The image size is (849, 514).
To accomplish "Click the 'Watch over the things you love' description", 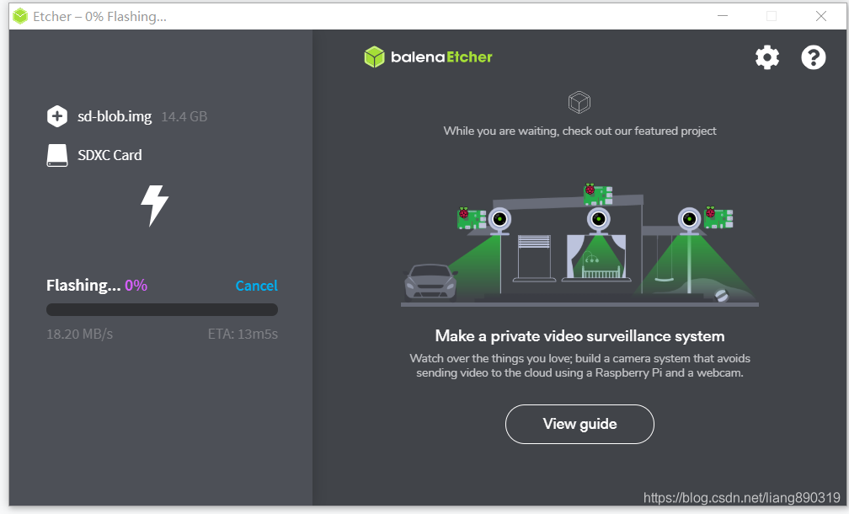I will click(x=579, y=366).
